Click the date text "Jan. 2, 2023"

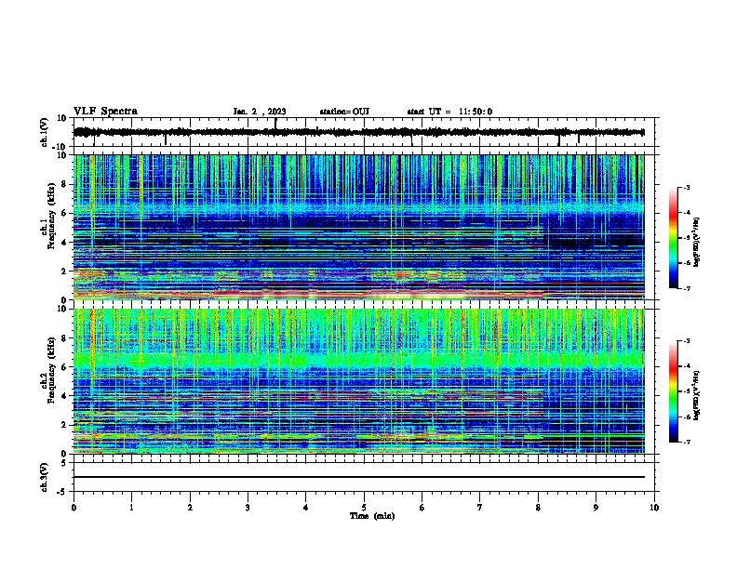pos(260,112)
